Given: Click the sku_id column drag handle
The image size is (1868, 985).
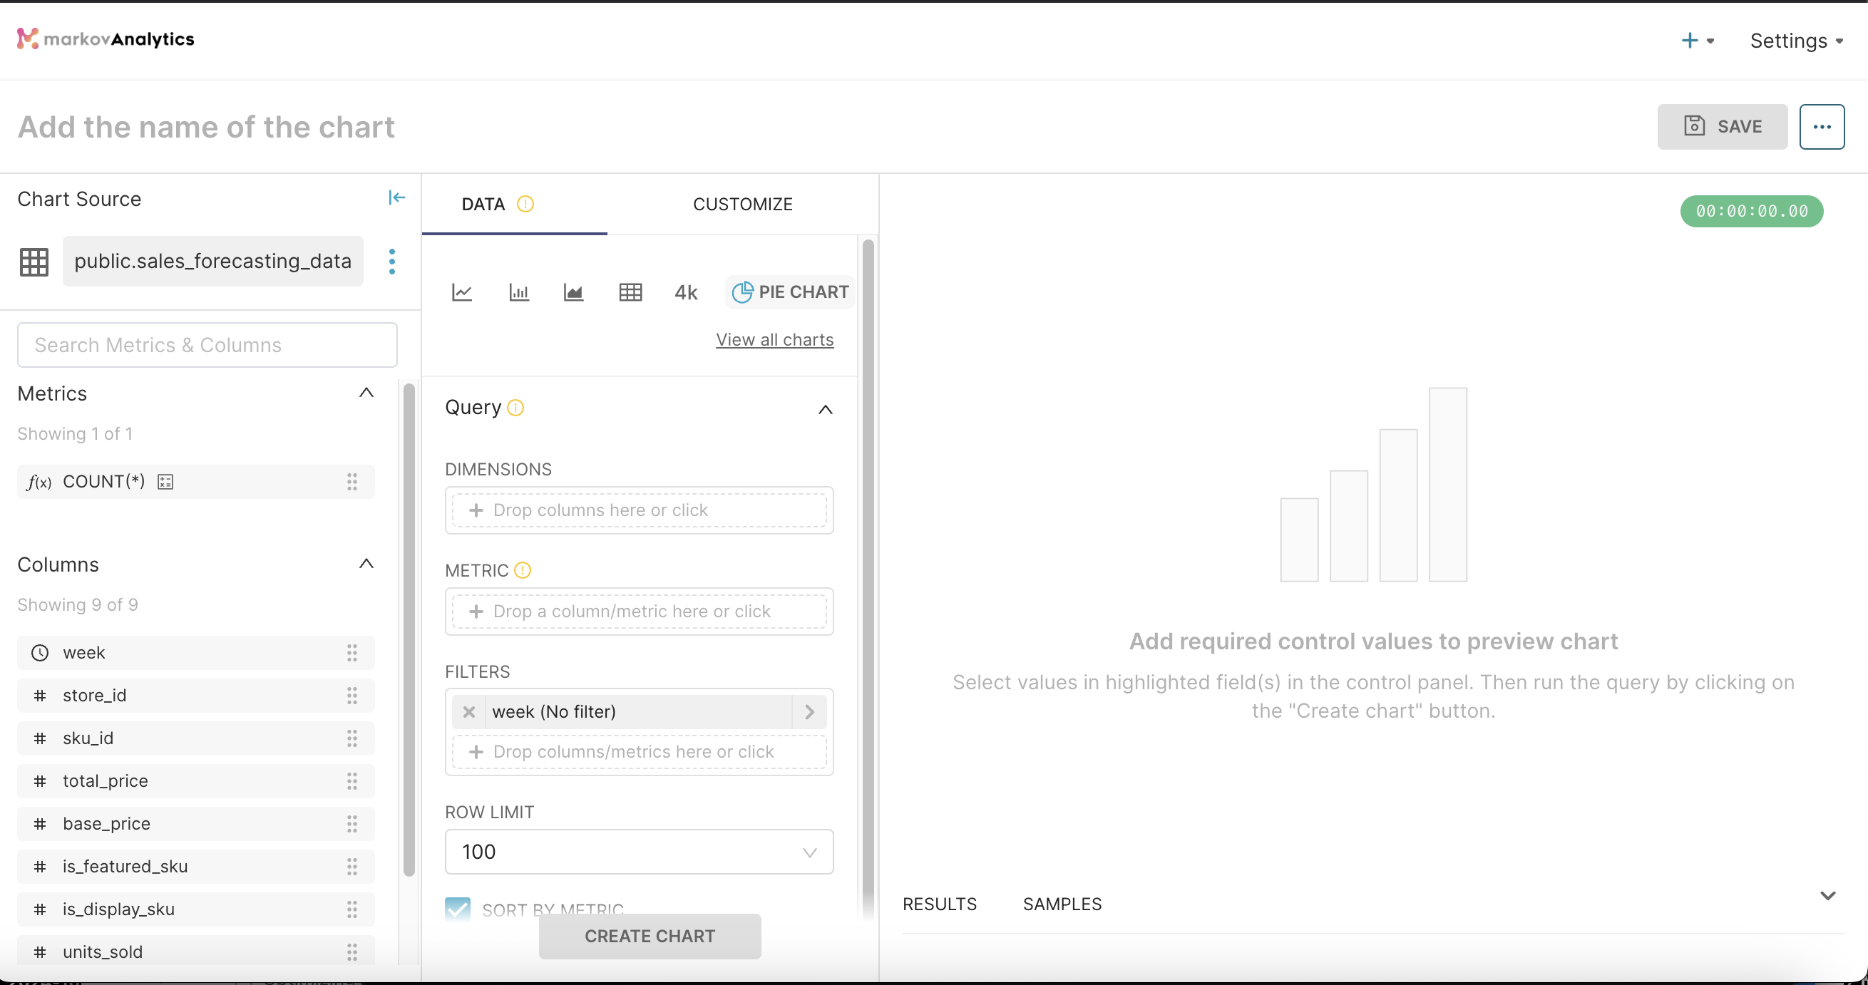Looking at the screenshot, I should coord(351,738).
